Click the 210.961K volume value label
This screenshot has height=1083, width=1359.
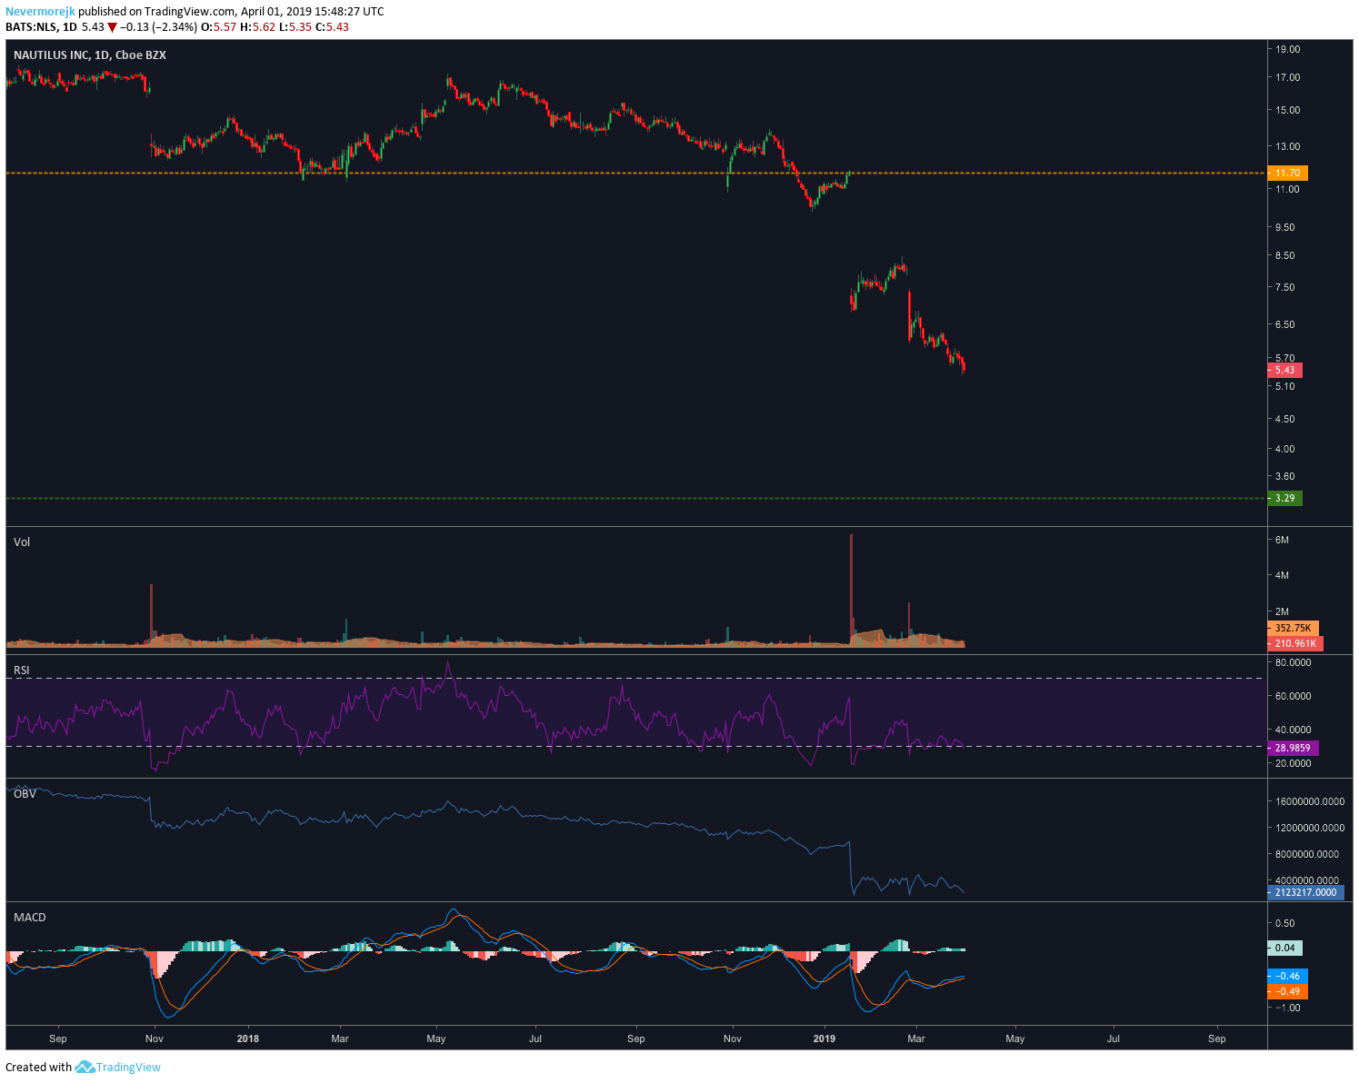1295,643
